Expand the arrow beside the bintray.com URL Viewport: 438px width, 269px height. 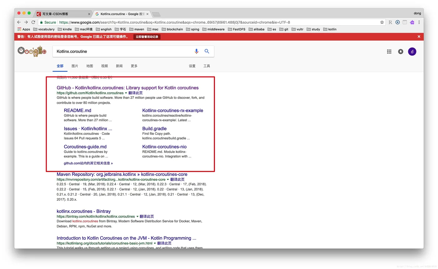tap(137, 217)
